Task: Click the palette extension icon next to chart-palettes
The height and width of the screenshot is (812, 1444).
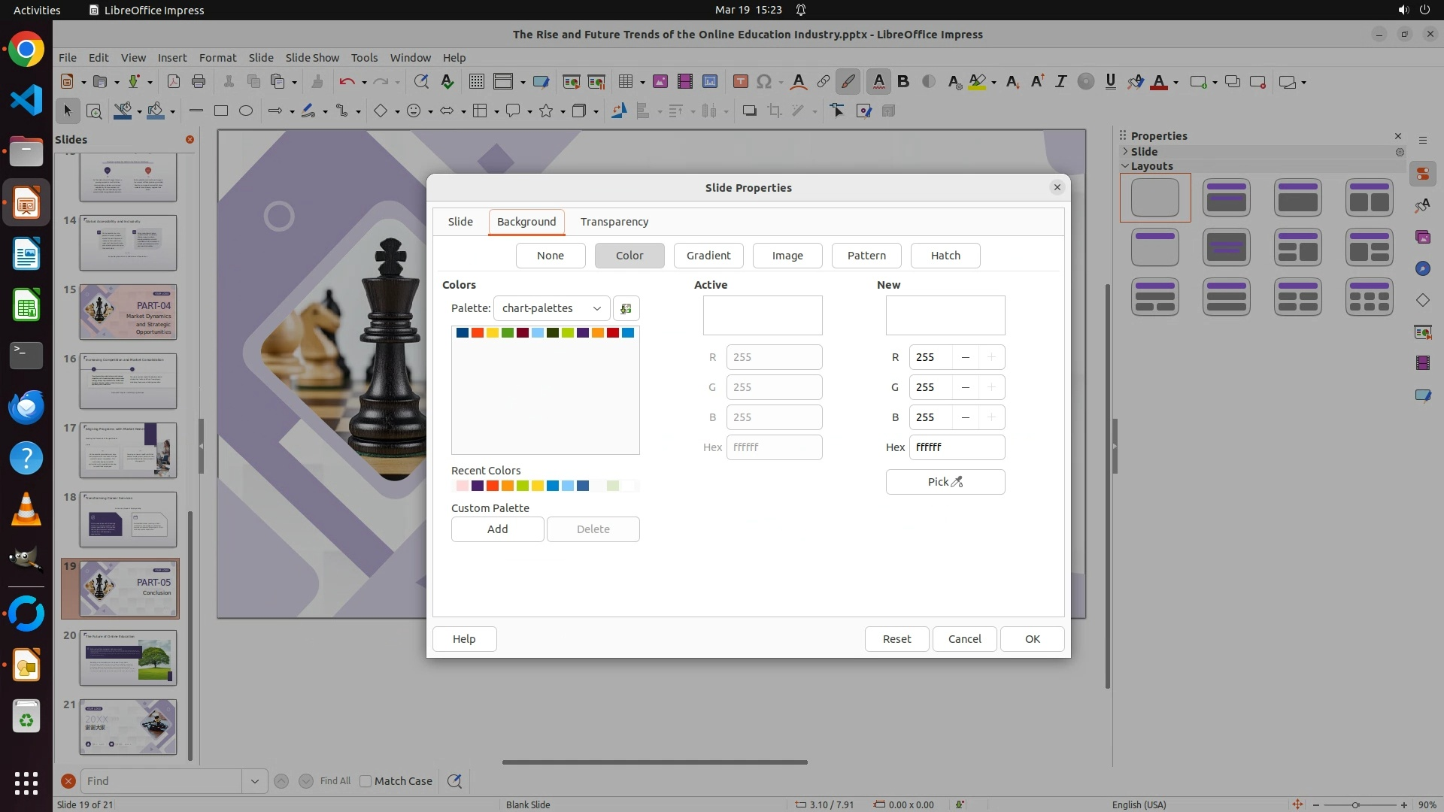Action: (626, 308)
